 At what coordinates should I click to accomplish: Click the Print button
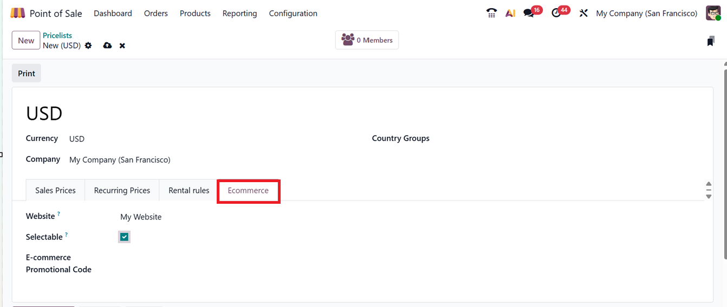click(27, 74)
